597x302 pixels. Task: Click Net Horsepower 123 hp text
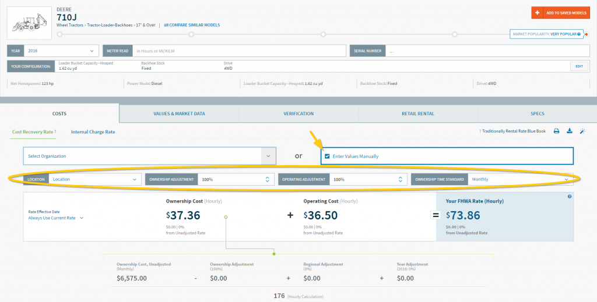[32, 83]
